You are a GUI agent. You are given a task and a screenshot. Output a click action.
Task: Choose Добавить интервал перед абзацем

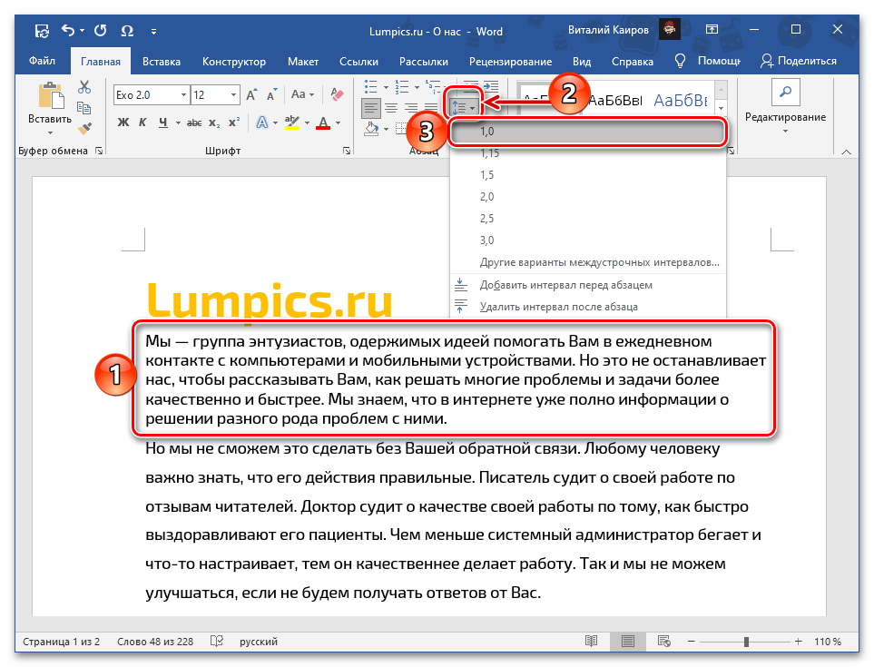[x=587, y=285]
